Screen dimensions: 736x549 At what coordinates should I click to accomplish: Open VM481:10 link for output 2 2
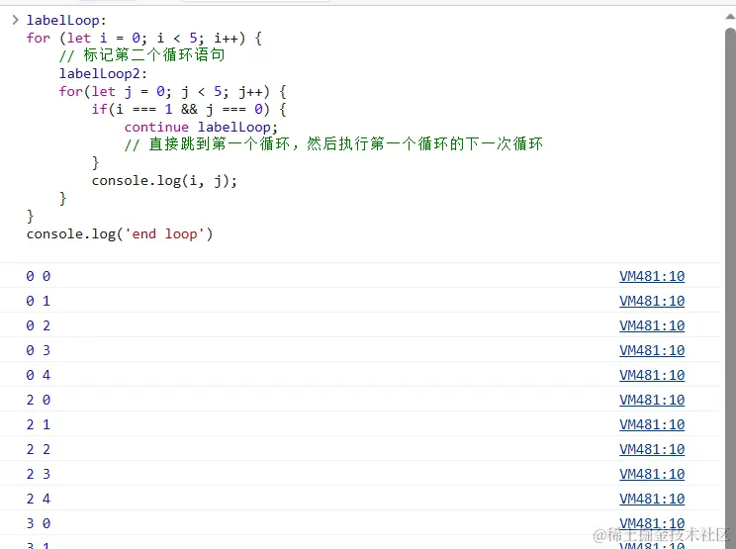pos(652,449)
